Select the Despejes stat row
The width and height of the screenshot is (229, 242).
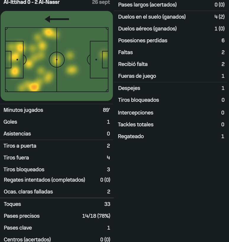coord(171,88)
